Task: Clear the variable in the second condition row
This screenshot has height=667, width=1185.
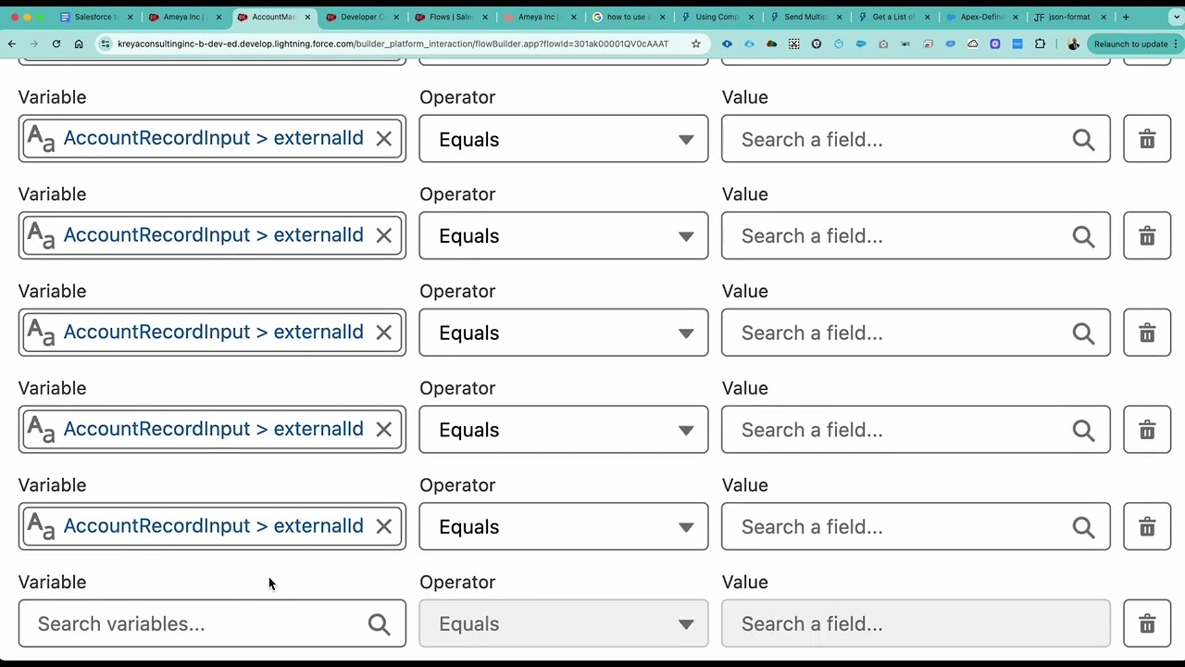Action: [x=383, y=235]
